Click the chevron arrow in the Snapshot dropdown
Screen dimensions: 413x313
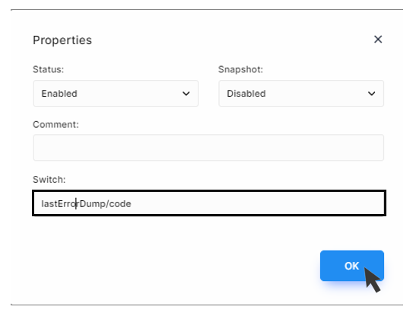coord(371,94)
